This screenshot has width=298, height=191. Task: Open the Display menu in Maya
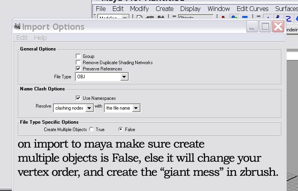coord(190,9)
